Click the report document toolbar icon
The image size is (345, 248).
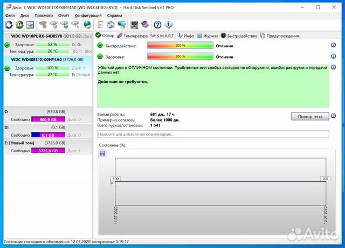[100, 25]
